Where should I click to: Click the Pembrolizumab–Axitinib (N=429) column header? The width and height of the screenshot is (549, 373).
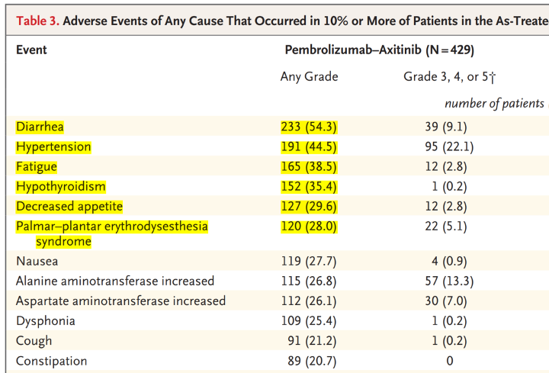coord(380,50)
